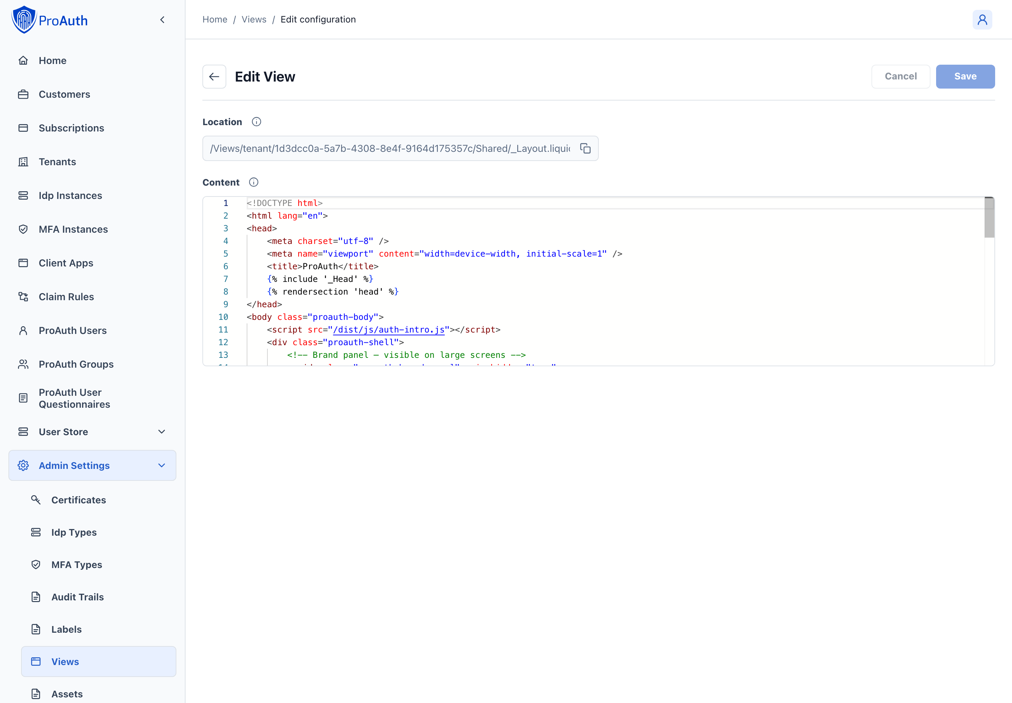1012x703 pixels.
Task: Open Audit Trails under Admin Settings
Action: pos(99,597)
